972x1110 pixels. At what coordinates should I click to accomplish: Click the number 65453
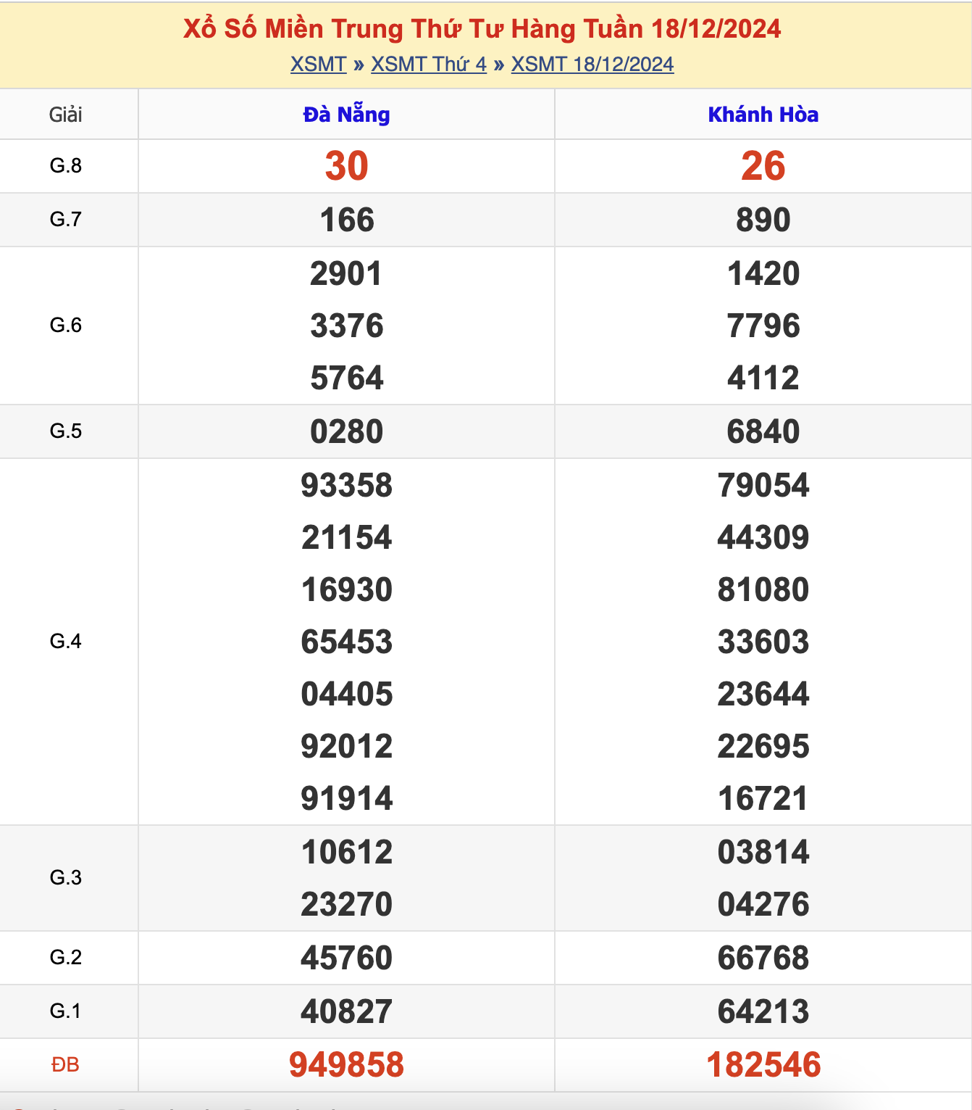347,642
